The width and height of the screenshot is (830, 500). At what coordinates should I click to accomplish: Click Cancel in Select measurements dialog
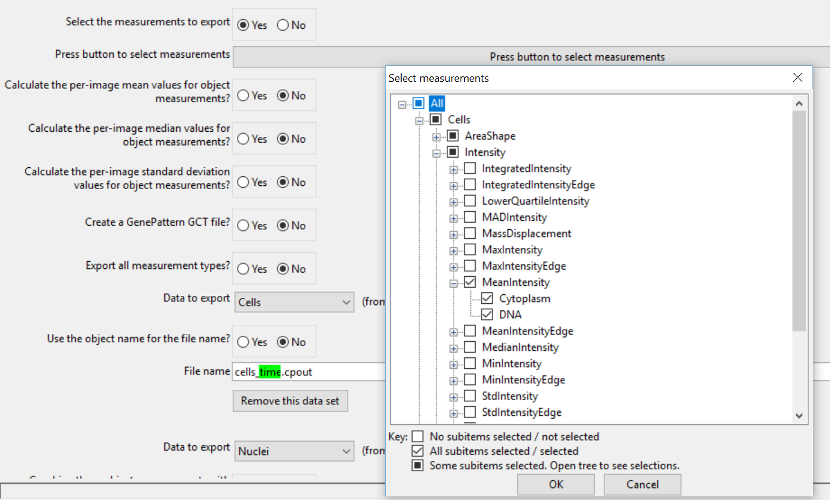[642, 484]
